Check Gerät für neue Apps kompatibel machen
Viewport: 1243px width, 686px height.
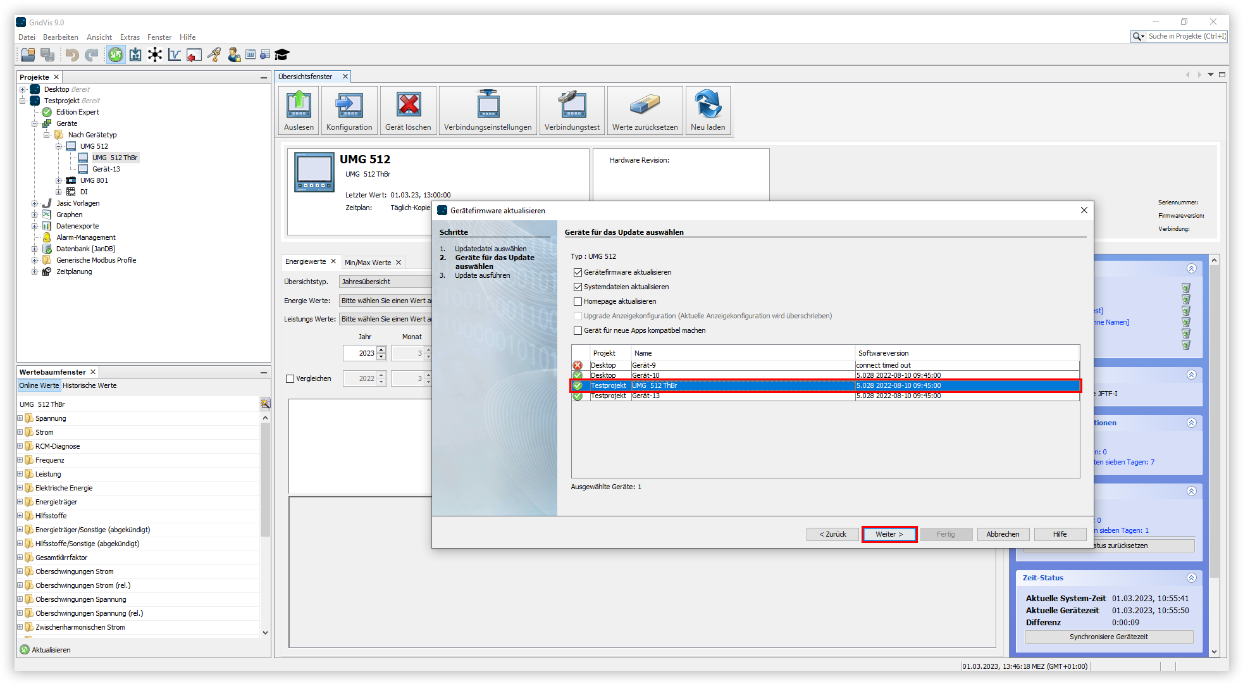[x=578, y=330]
